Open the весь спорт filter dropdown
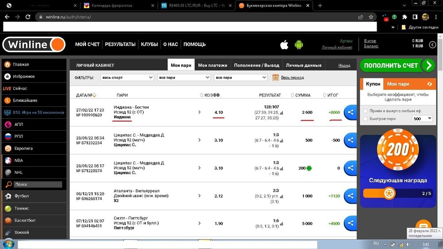This screenshot has height=249, width=443. pos(127,78)
